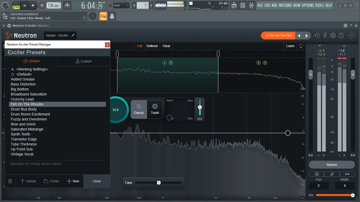Viewport: 360px width, 202px height.
Task: Click the main volume knob in the hint bar area
Action: 93,16
